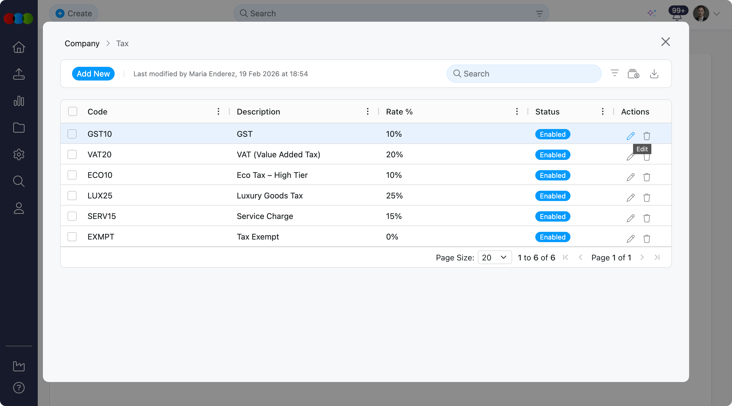Delete the EXMPT Tax Exempt row
The image size is (732, 406).
(647, 239)
